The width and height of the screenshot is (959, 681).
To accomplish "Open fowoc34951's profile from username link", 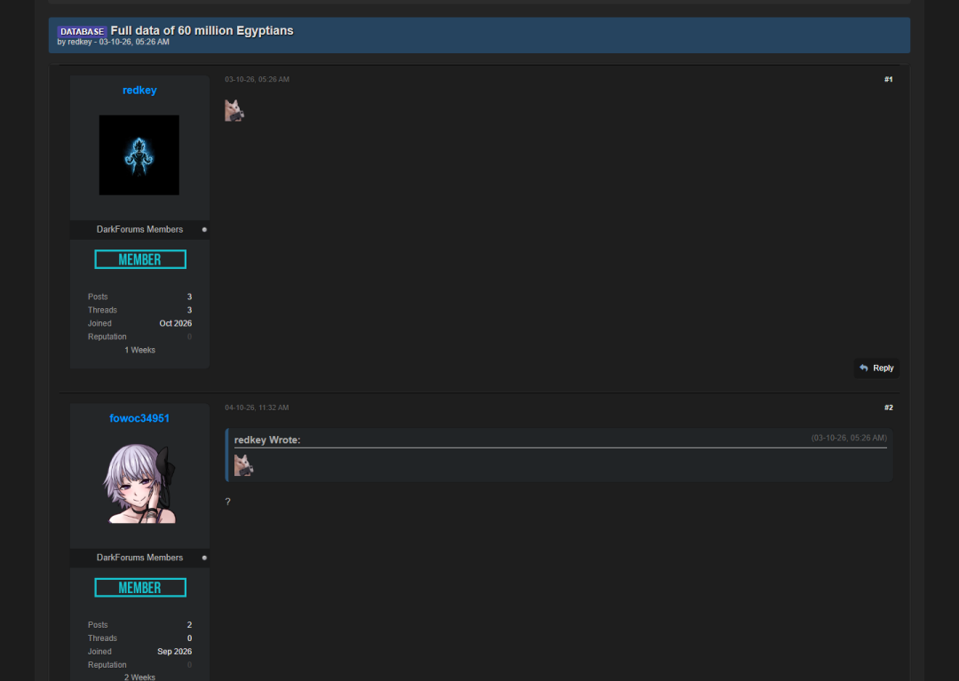I will tap(139, 419).
